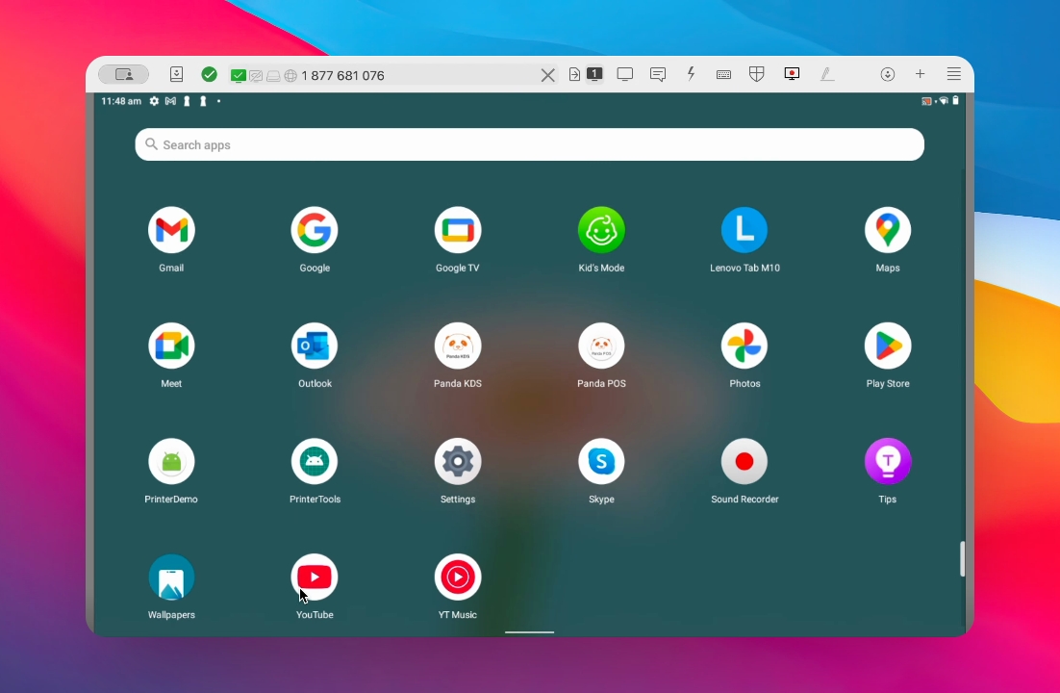Add a new session with plus
The image size is (1060, 693).
point(921,74)
